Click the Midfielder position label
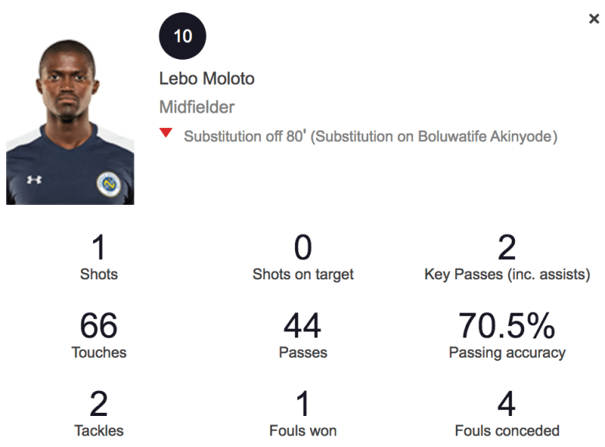 click(196, 107)
